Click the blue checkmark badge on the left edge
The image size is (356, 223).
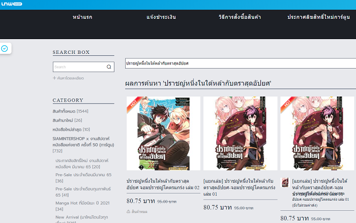4,48
